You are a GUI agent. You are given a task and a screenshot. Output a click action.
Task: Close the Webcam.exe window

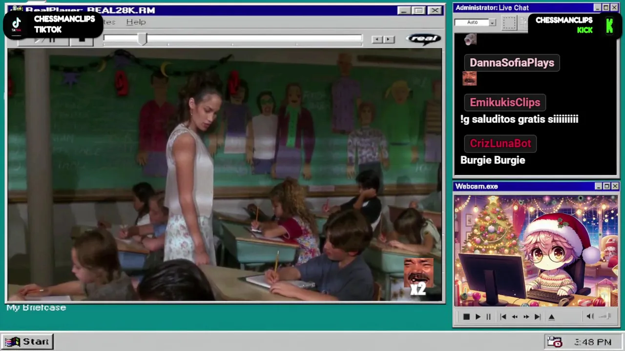[615, 186]
